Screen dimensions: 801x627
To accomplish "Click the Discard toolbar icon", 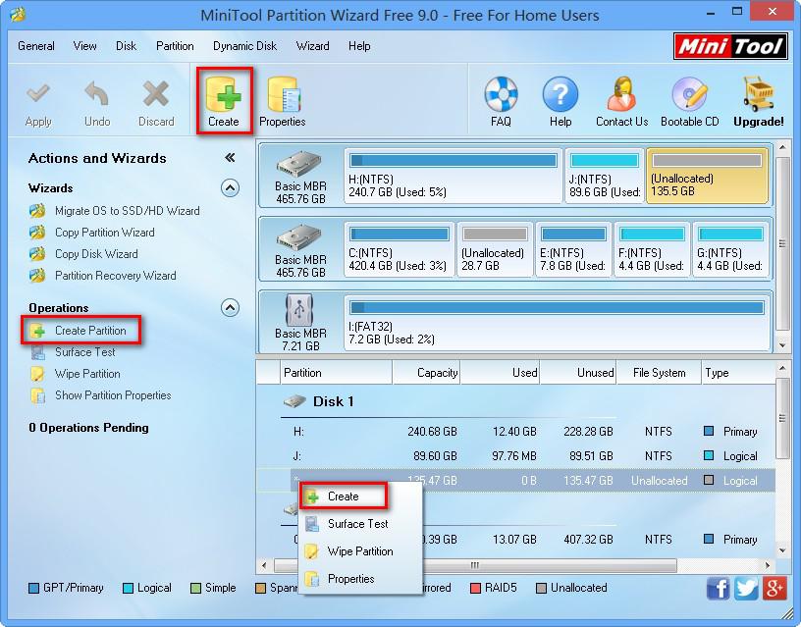I will 155,98.
